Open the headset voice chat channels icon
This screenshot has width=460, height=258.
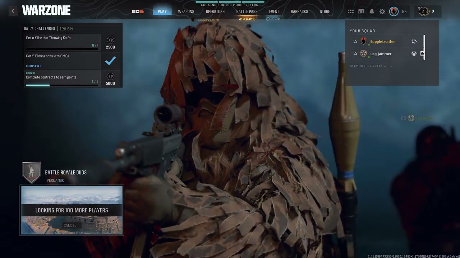point(362,11)
